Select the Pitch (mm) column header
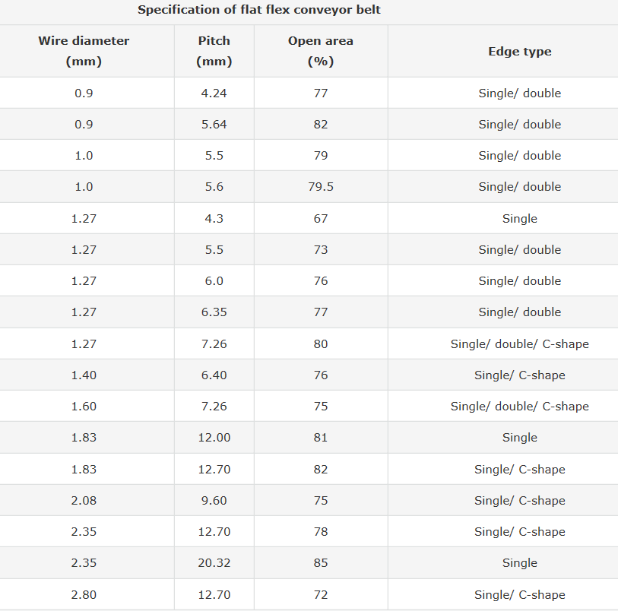This screenshot has width=618, height=611. (214, 51)
